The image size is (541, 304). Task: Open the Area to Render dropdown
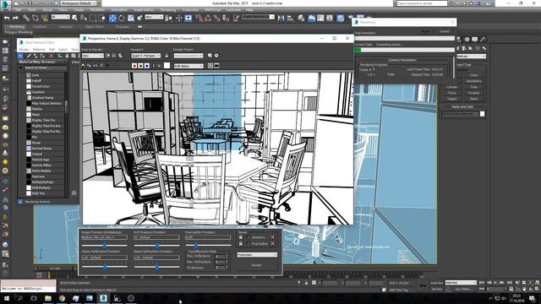pos(92,56)
